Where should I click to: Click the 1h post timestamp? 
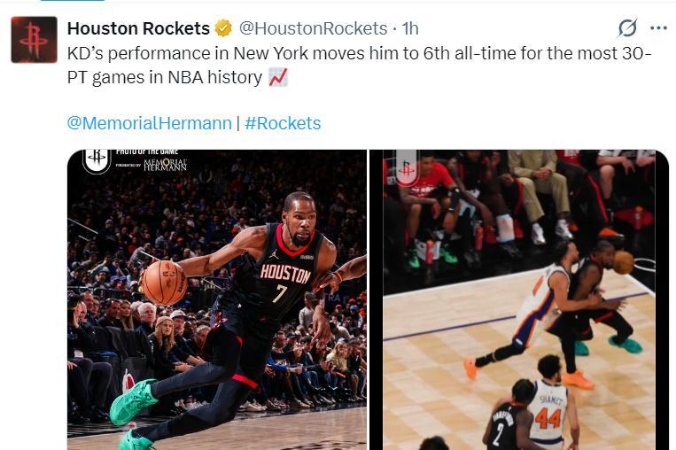(x=410, y=28)
